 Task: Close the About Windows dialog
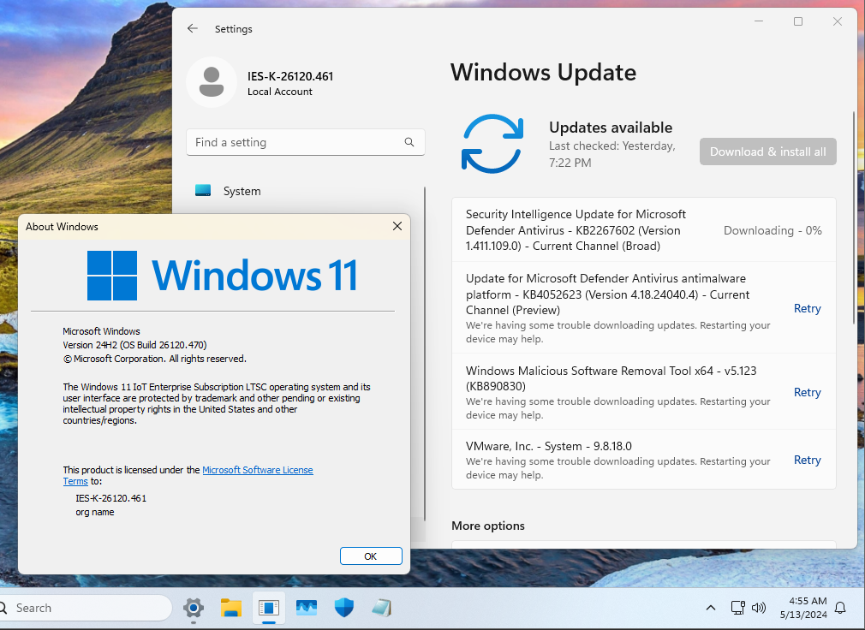(397, 226)
